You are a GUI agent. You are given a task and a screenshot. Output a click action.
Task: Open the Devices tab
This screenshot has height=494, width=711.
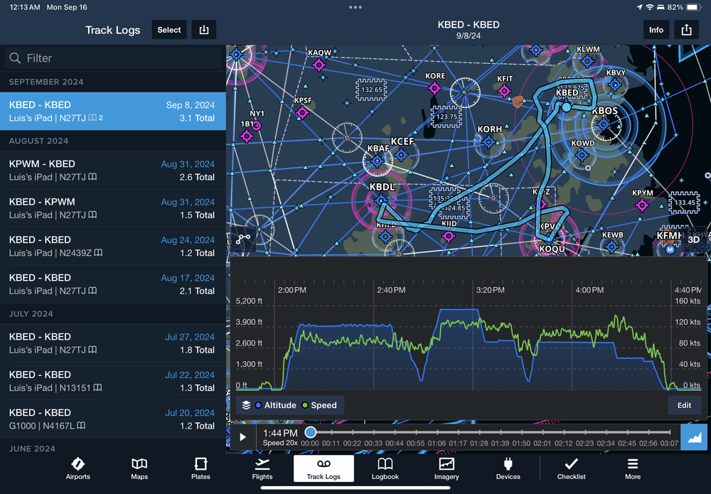coord(508,469)
